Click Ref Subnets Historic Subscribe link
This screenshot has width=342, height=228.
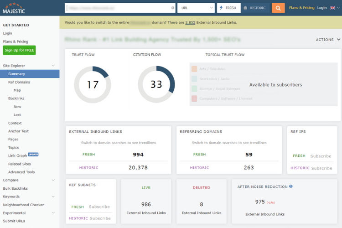[100, 218]
